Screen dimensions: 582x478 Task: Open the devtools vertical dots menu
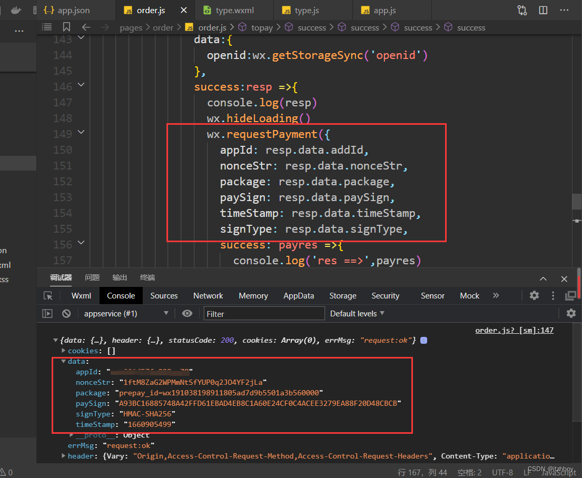coord(553,295)
